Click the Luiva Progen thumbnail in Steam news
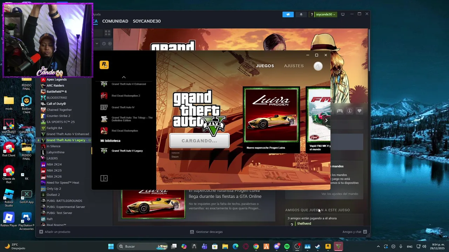The image size is (449, 252). click(153, 204)
